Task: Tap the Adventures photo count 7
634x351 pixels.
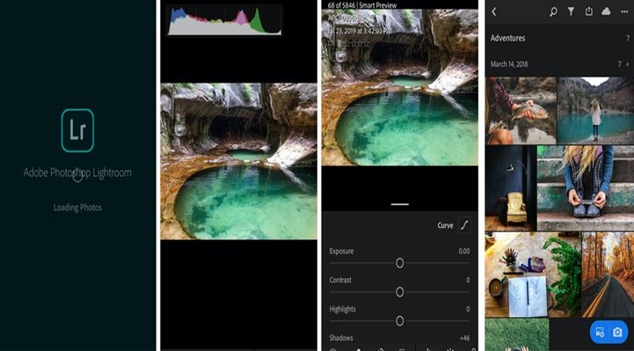Action: coord(628,39)
